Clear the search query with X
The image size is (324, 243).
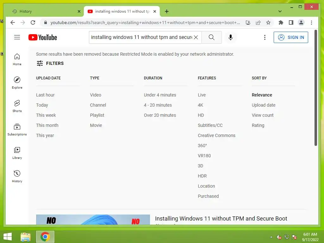tap(196, 37)
